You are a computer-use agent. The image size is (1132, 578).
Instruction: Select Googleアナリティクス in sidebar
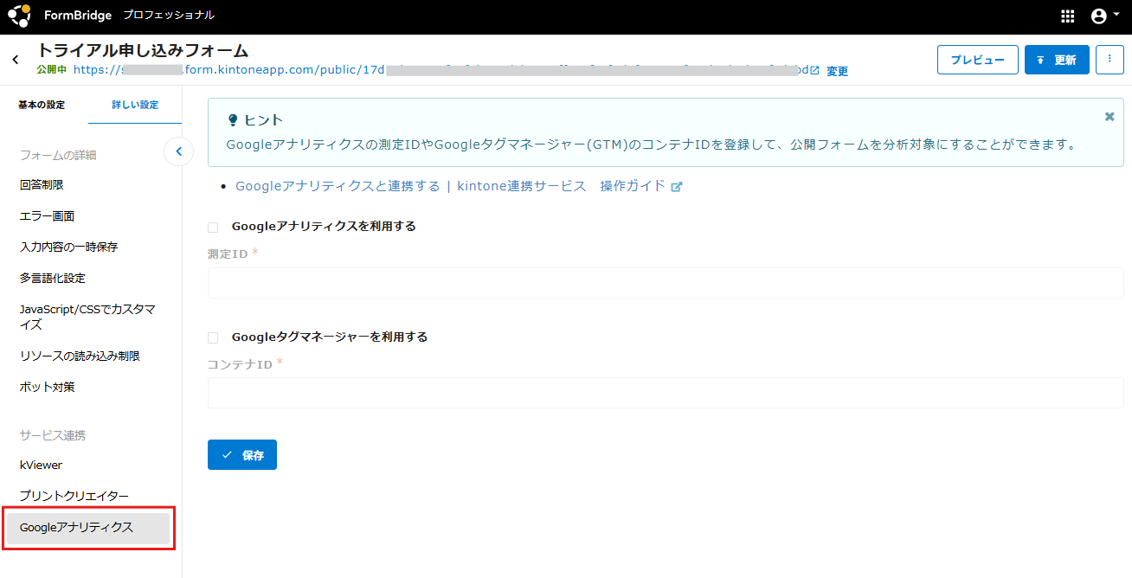click(88, 527)
